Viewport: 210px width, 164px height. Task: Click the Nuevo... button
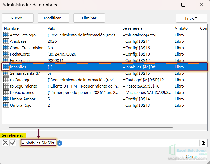click(x=18, y=18)
